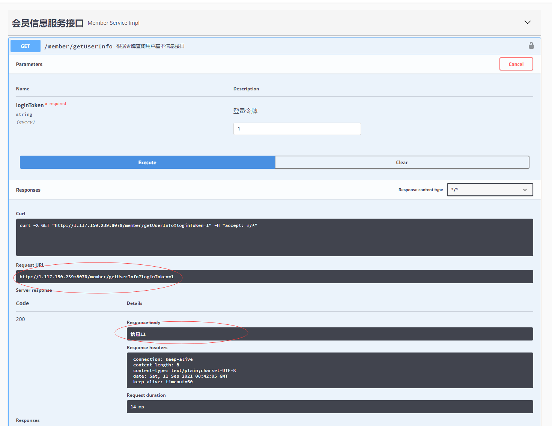Click the response body text 信息11
The image size is (552, 426).
pos(138,334)
